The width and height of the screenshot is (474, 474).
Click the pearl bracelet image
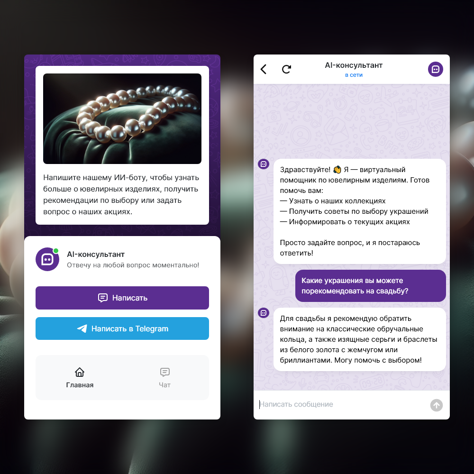click(x=122, y=119)
